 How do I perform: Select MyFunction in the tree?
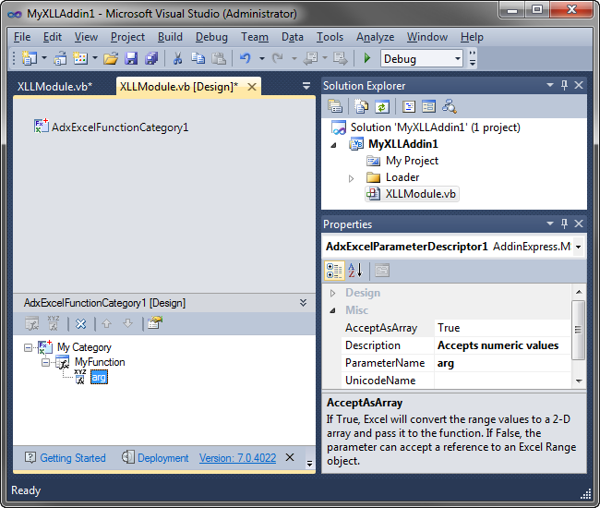click(100, 362)
